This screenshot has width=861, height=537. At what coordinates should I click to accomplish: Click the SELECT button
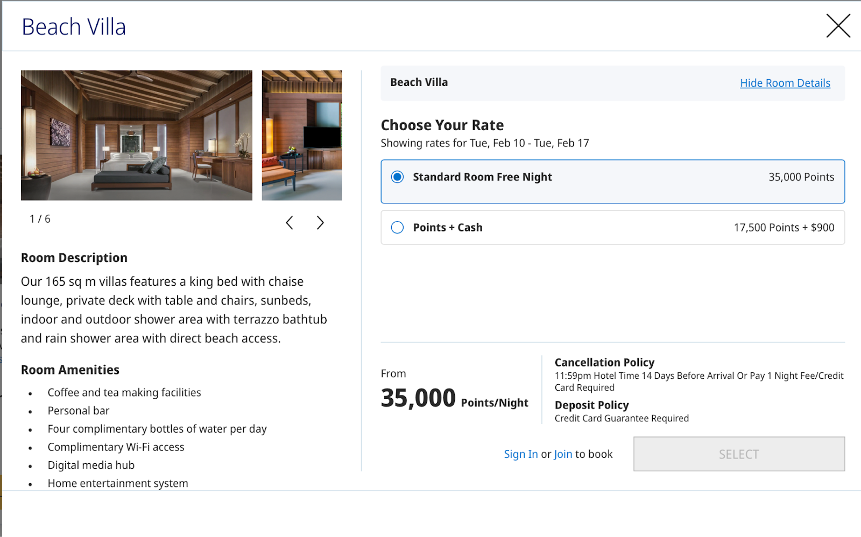739,454
